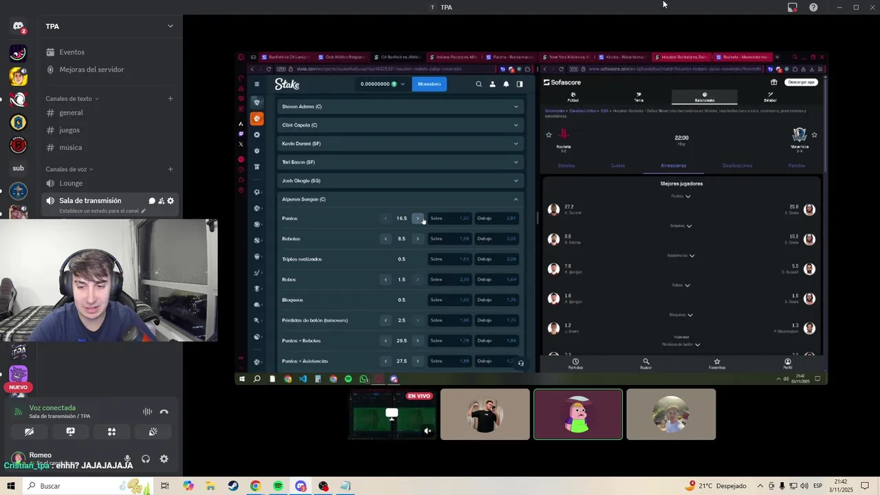Collapse Alperen Sengun (C) section in stream
Viewport: 880px width, 495px height.
400,199
